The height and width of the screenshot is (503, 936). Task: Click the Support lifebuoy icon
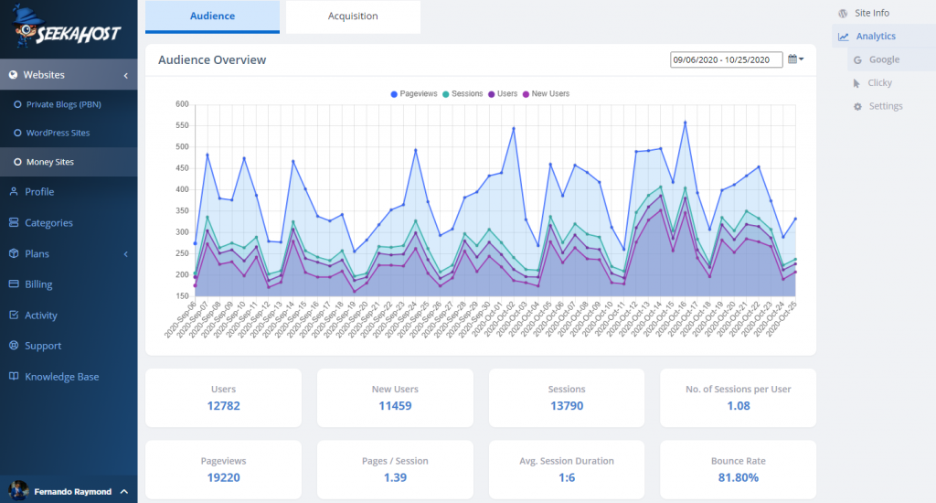14,346
